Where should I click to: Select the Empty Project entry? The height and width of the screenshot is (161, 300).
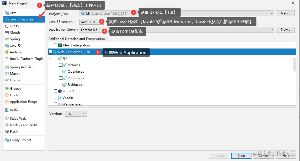[24, 140]
